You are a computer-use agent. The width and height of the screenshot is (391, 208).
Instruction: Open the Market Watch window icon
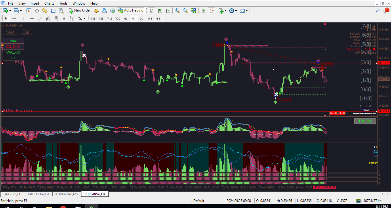(29, 11)
